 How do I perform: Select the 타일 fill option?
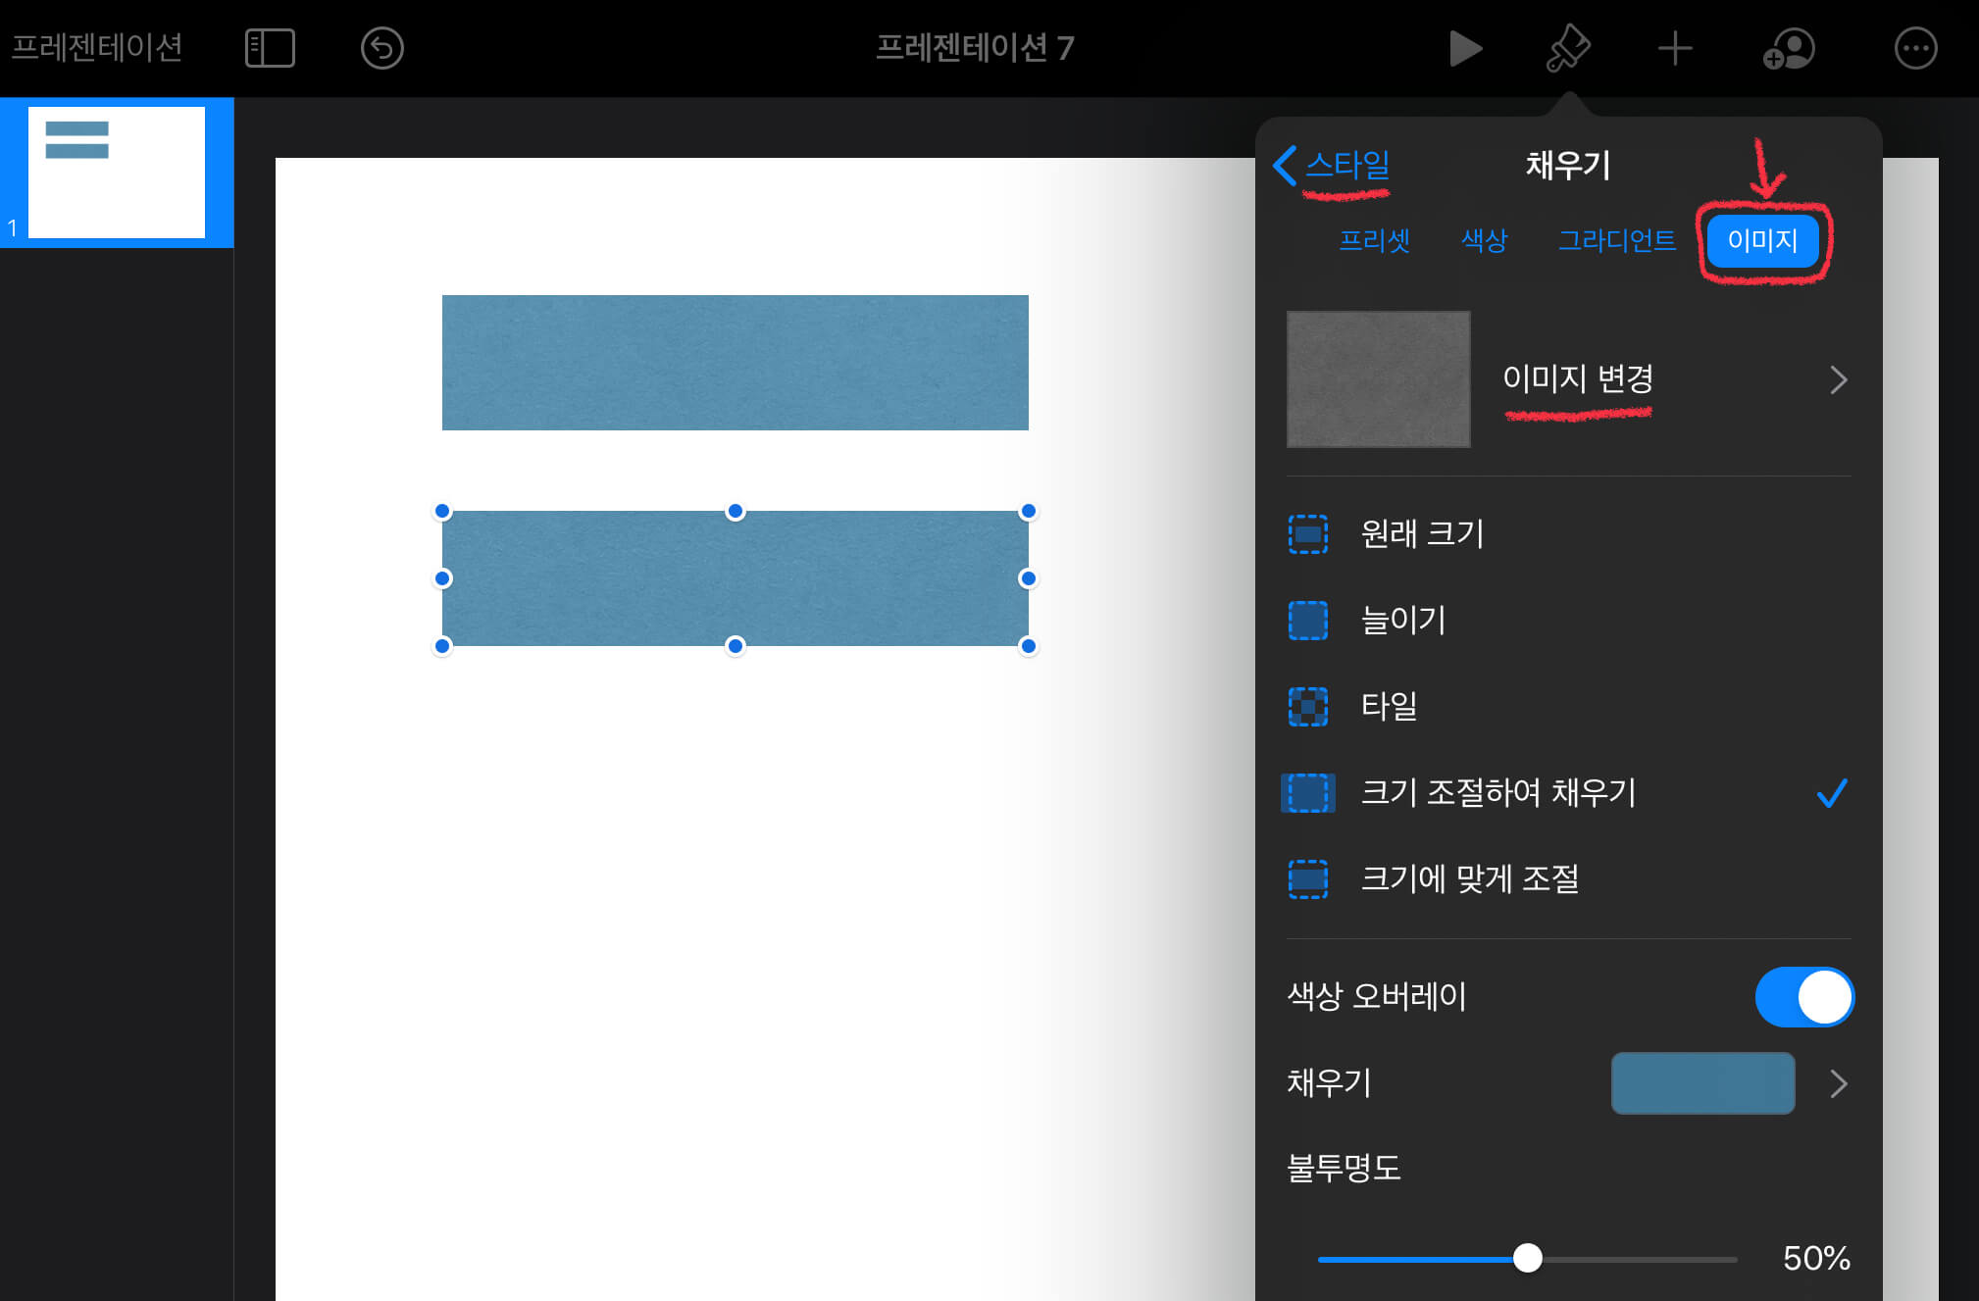click(1389, 706)
